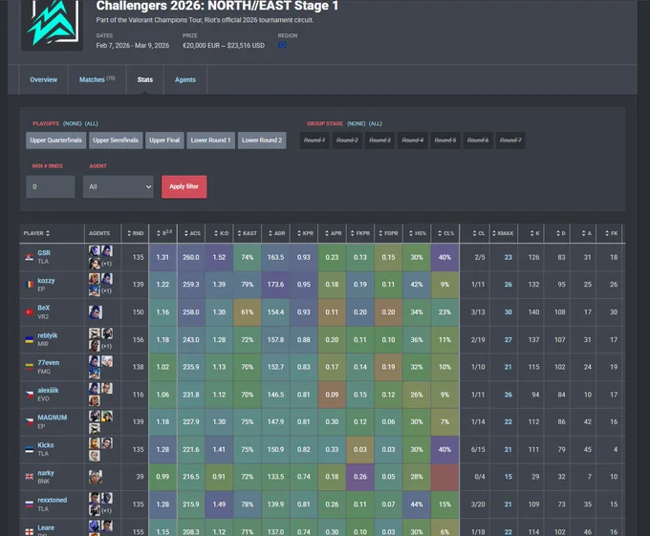Sort table by ACS column

point(192,233)
